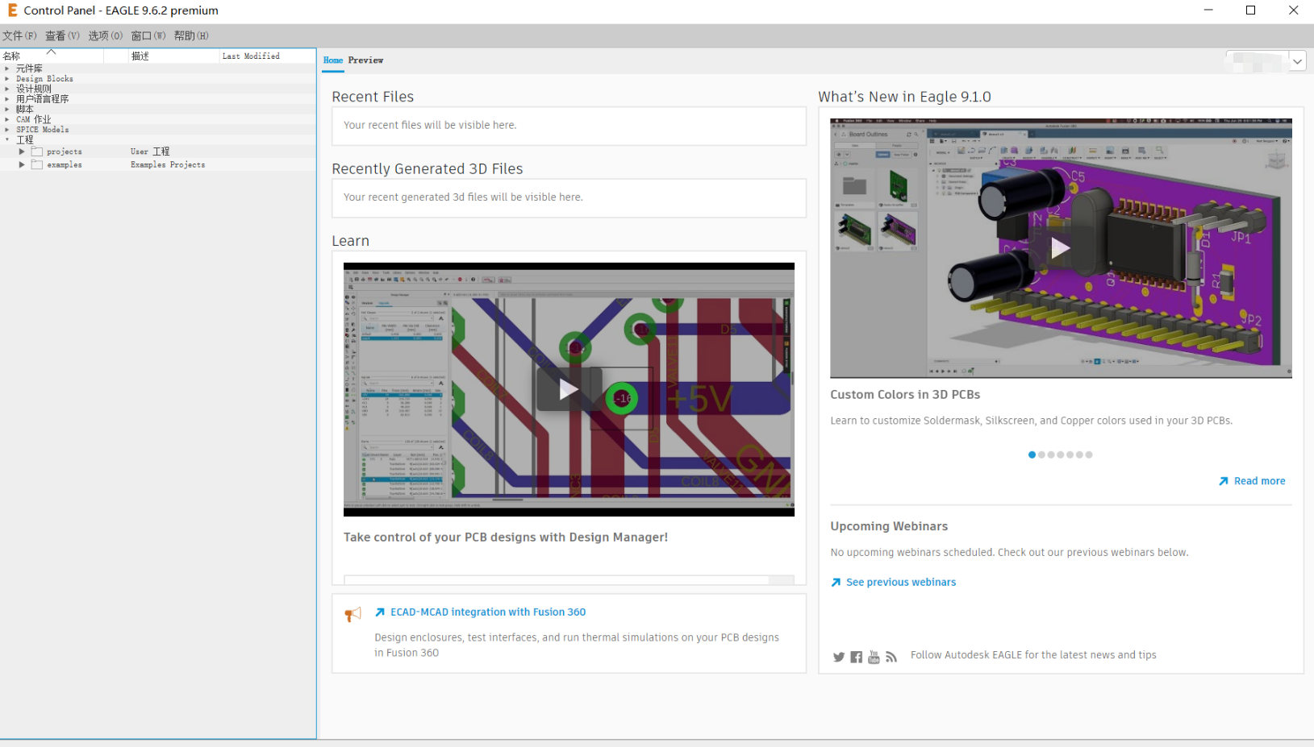The width and height of the screenshot is (1314, 747).
Task: Open See previous webinars link
Action: pos(901,583)
